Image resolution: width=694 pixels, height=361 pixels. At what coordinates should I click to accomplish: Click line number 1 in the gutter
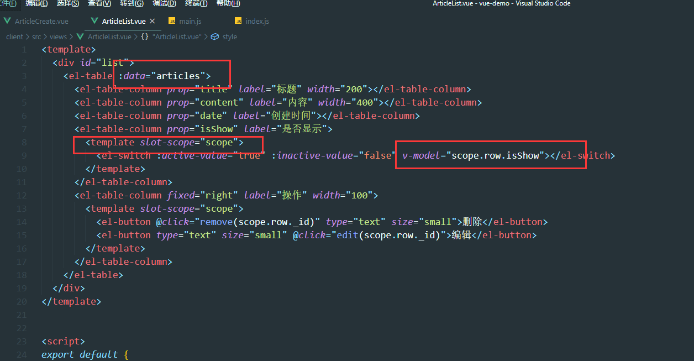tap(24, 49)
